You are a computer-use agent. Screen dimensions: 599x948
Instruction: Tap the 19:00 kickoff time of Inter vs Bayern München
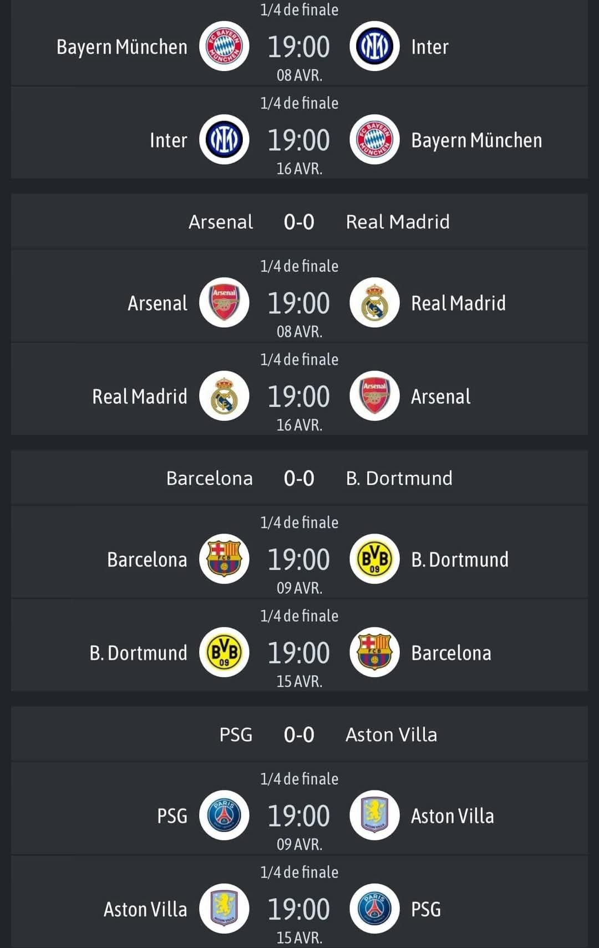(299, 140)
